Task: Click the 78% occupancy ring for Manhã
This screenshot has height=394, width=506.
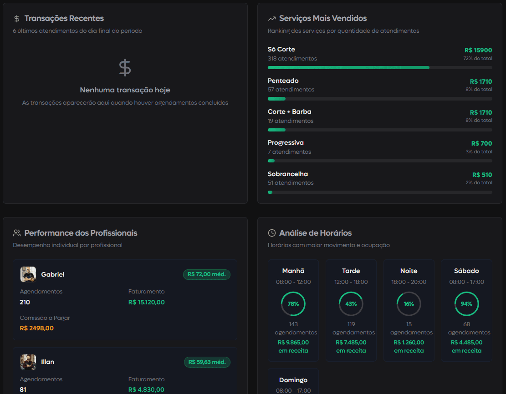Action: [293, 304]
